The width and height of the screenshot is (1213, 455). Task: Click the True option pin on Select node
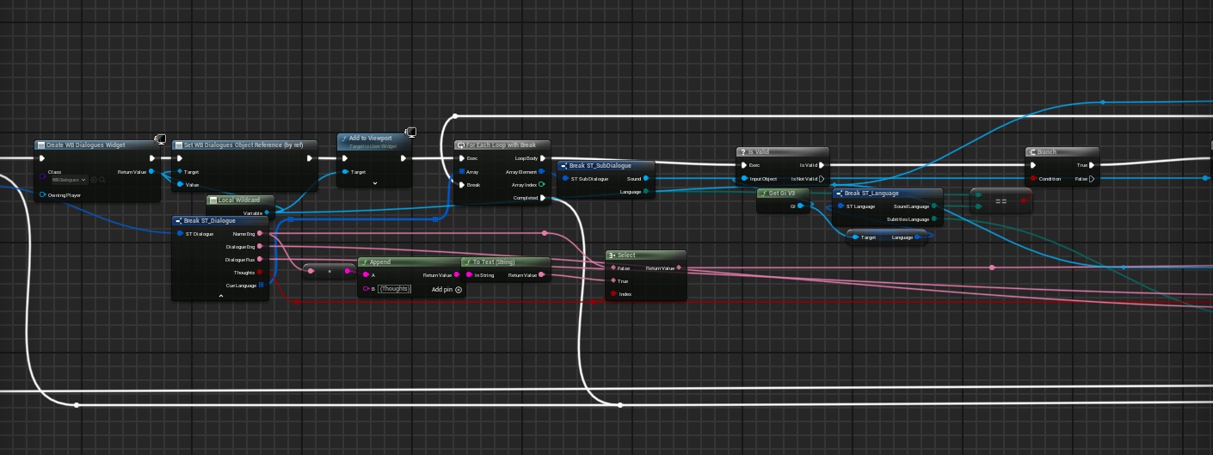613,280
